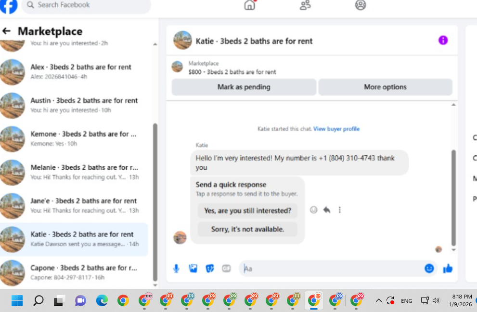This screenshot has width=477, height=312.
Task: Click Mark as pending button
Action: pos(244,87)
